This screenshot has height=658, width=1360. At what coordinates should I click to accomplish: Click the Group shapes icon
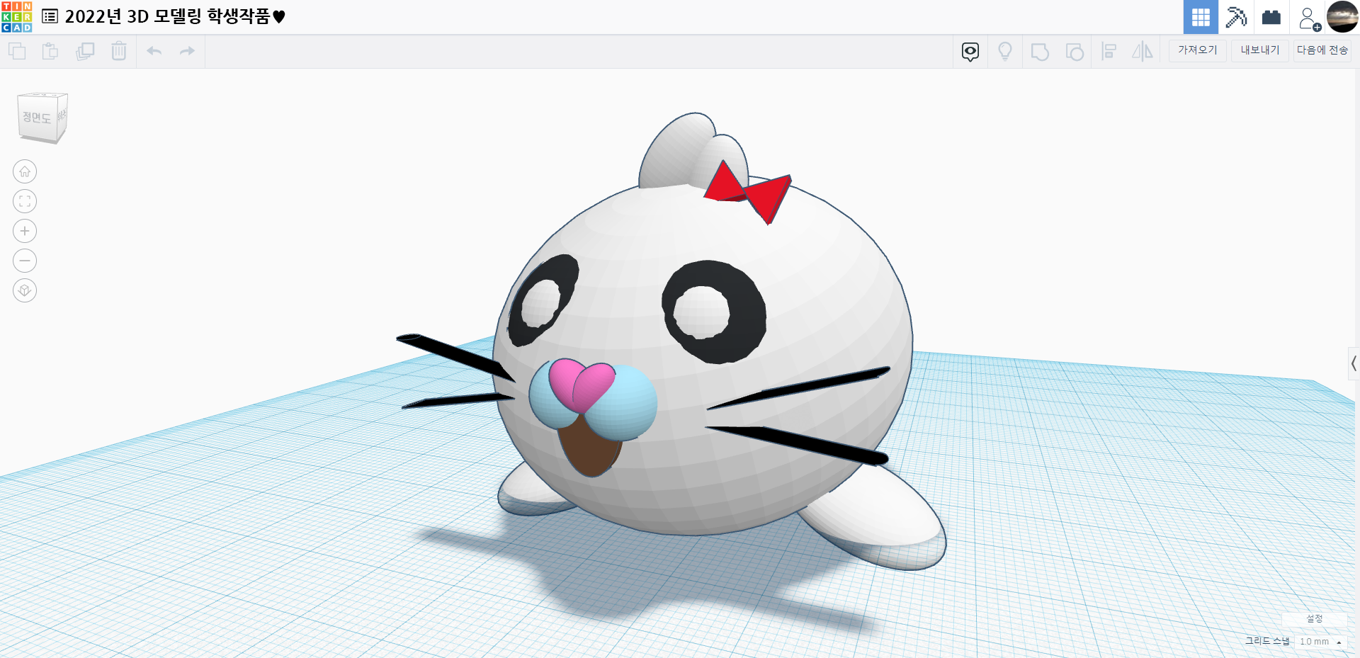1040,52
